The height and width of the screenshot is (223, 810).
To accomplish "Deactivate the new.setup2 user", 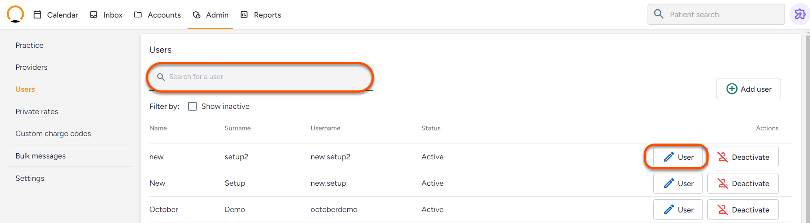I will [743, 157].
